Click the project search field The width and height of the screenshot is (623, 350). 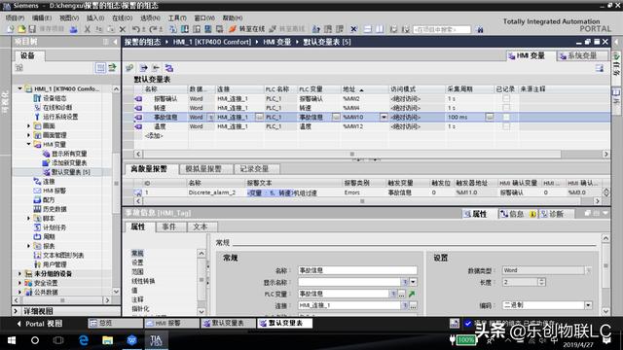[442, 29]
